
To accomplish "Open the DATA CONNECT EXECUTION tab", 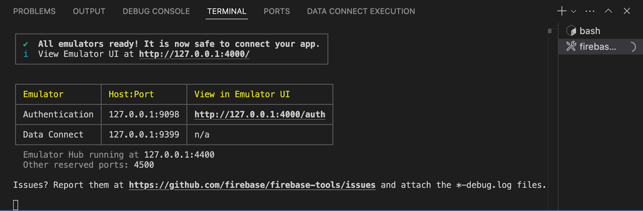I will 361,11.
